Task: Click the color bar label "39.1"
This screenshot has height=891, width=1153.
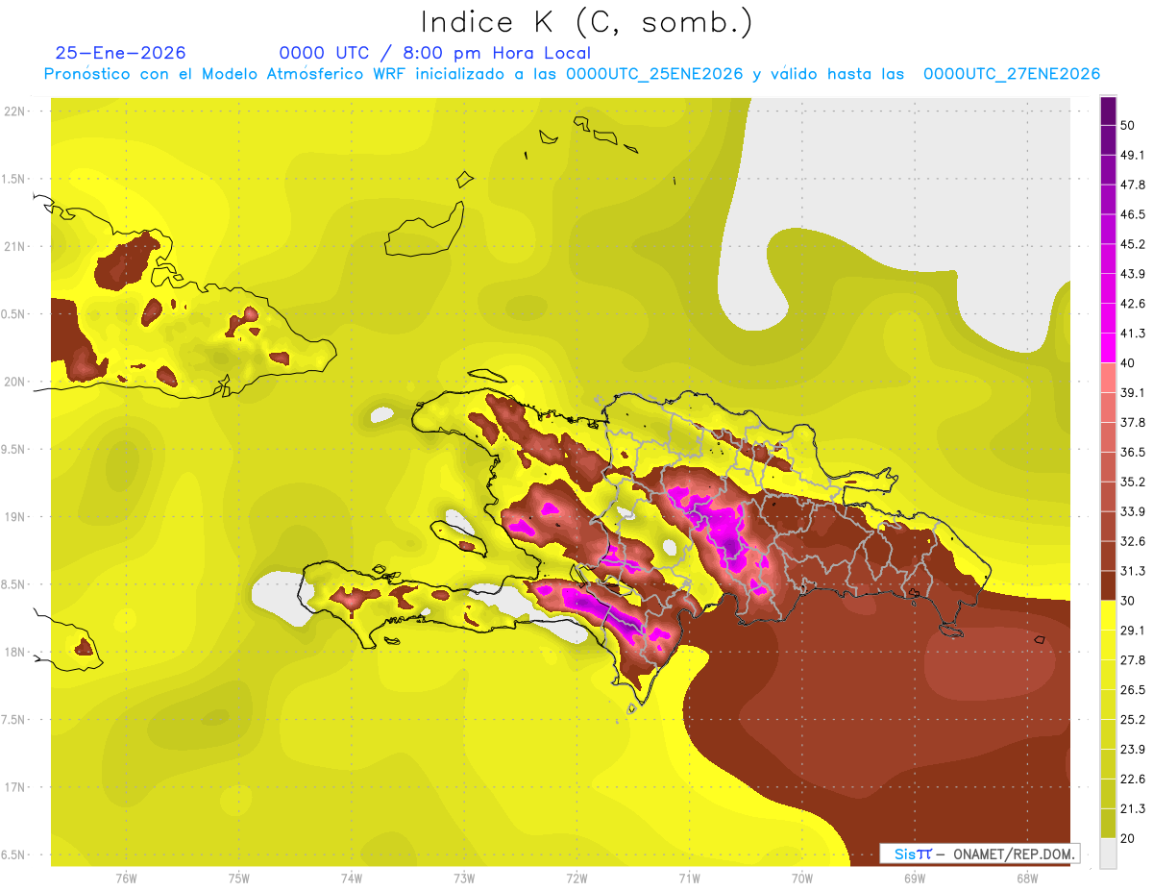Action: pos(1133,393)
